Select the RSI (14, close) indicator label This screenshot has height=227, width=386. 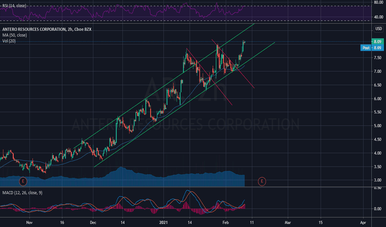[x=14, y=6]
